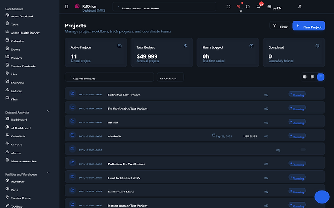
Task: Click the $49,999 total budget value
Action: pyautogui.click(x=147, y=56)
